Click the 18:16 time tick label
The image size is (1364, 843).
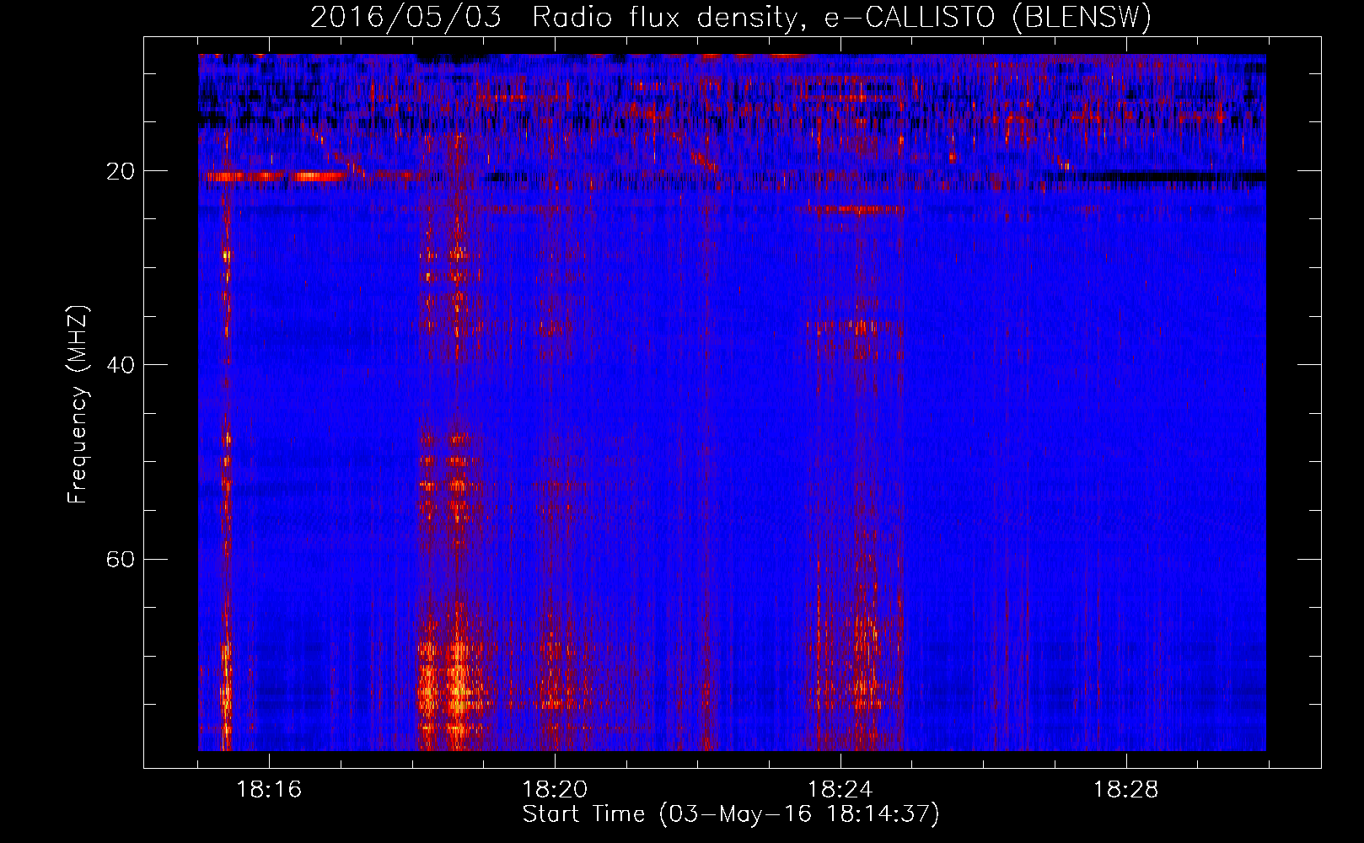pos(269,790)
